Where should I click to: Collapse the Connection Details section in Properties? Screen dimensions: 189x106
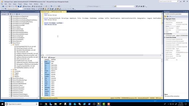165,37
